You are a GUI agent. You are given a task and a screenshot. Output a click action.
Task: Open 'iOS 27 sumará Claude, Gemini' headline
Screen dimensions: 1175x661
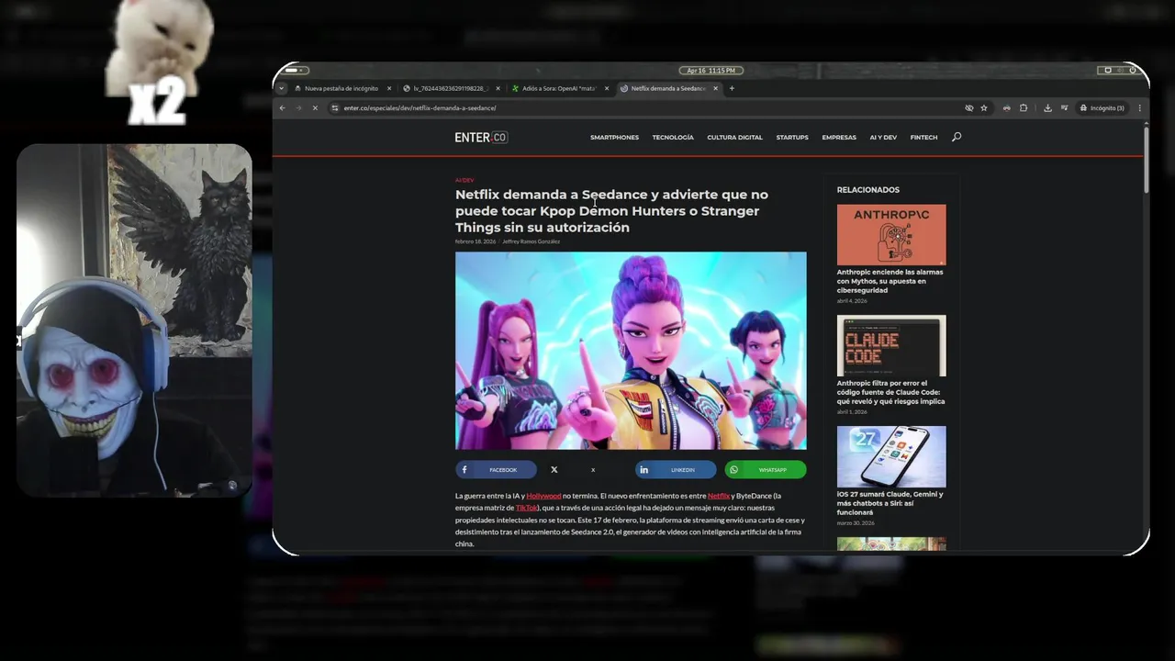(890, 503)
